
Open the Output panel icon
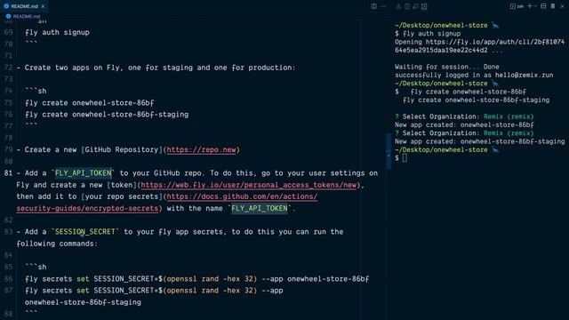[x=407, y=6]
